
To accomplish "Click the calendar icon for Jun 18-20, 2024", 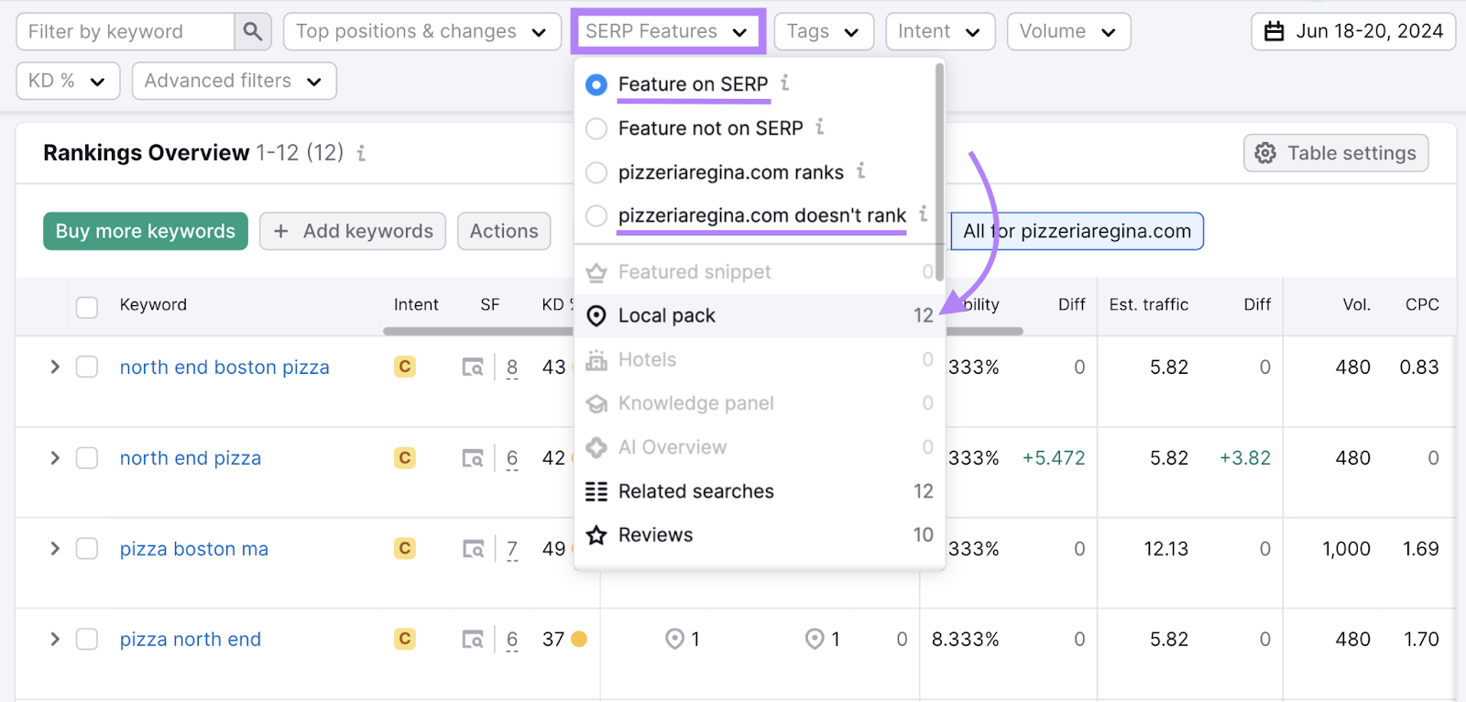I will 1274,32.
